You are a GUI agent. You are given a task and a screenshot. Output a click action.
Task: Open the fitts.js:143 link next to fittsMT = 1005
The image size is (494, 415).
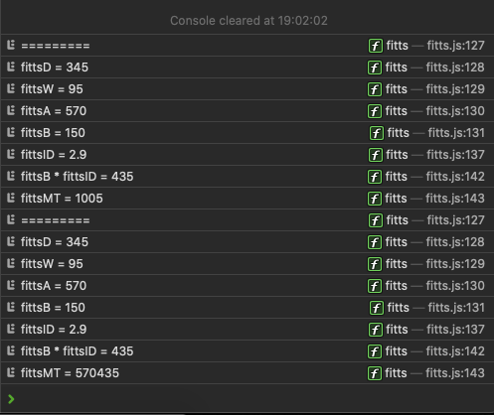click(455, 199)
